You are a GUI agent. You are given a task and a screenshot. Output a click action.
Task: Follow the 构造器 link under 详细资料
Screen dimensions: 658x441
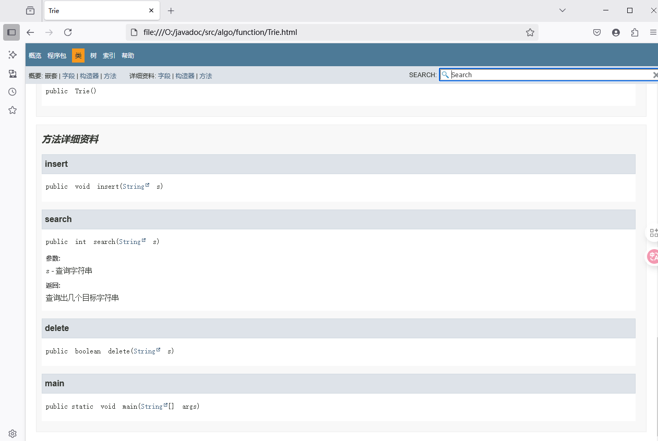tap(185, 76)
